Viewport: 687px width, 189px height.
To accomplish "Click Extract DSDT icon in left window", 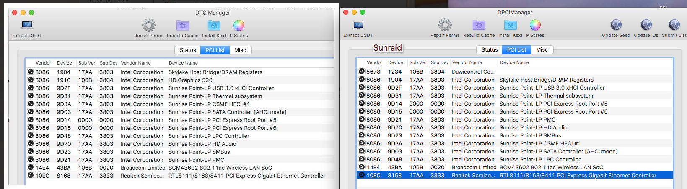I will pyautogui.click(x=27, y=26).
